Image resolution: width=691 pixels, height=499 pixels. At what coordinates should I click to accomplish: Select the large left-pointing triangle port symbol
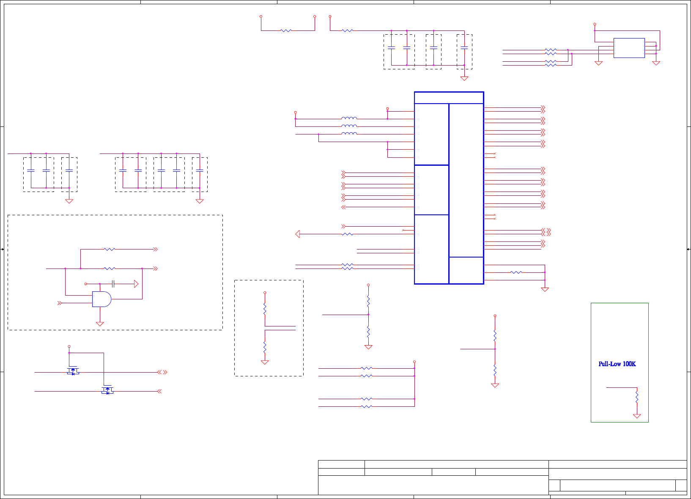coord(298,234)
